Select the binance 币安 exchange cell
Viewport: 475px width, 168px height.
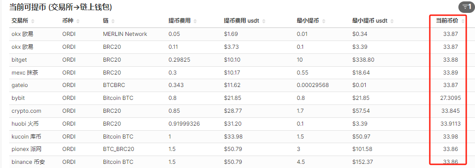point(28,162)
